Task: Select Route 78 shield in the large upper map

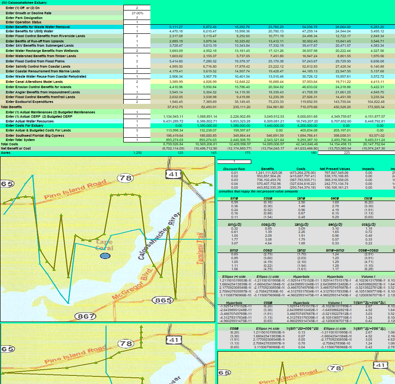Action: pyautogui.click(x=126, y=178)
